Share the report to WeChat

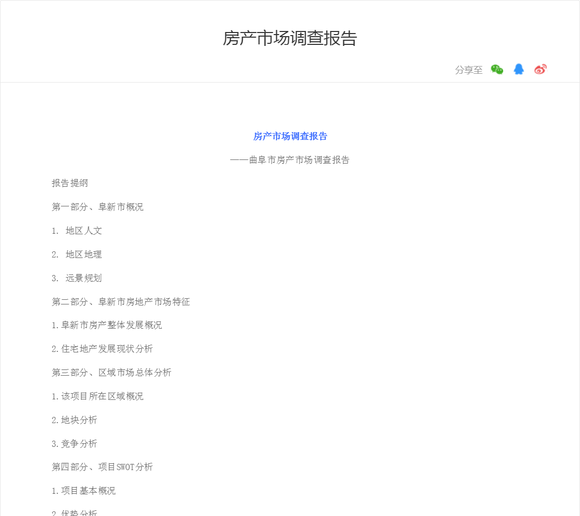[x=497, y=69]
